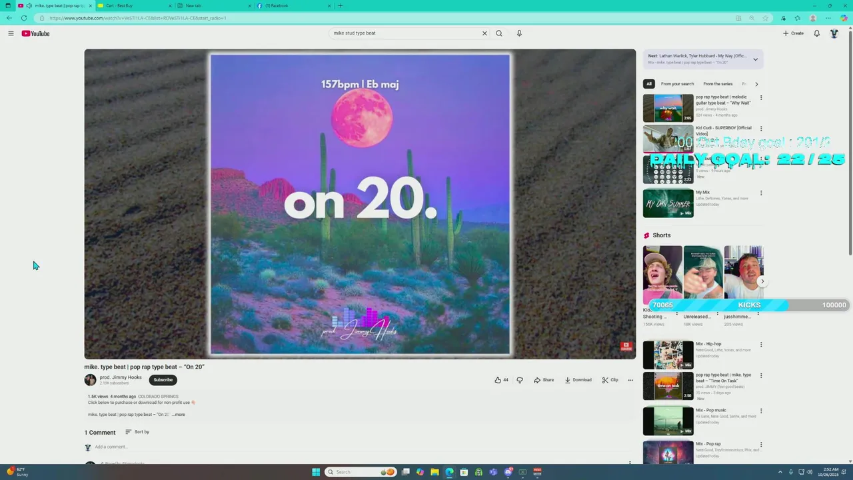Screen dimensions: 853x480
Task: Download the video
Action: (x=578, y=380)
